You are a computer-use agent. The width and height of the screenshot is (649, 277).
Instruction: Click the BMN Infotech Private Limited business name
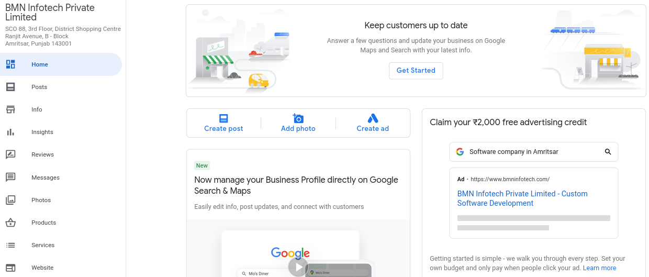pos(50,13)
